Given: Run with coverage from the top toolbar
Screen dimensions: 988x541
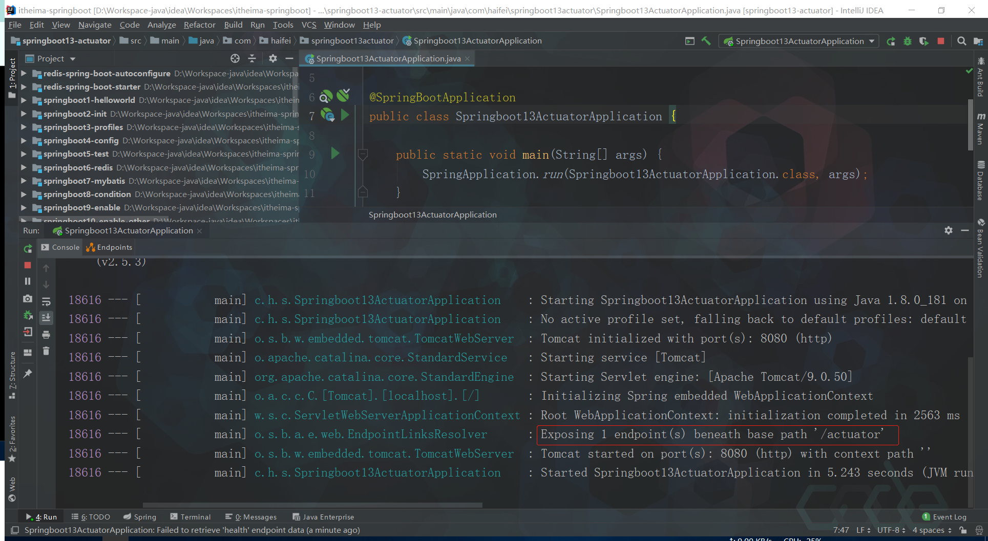Looking at the screenshot, I should tap(924, 41).
